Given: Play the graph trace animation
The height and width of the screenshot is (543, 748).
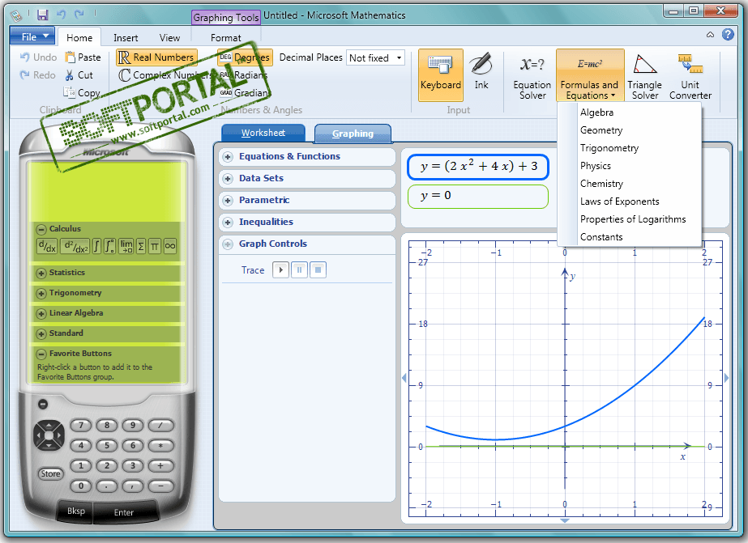Looking at the screenshot, I should coord(281,270).
